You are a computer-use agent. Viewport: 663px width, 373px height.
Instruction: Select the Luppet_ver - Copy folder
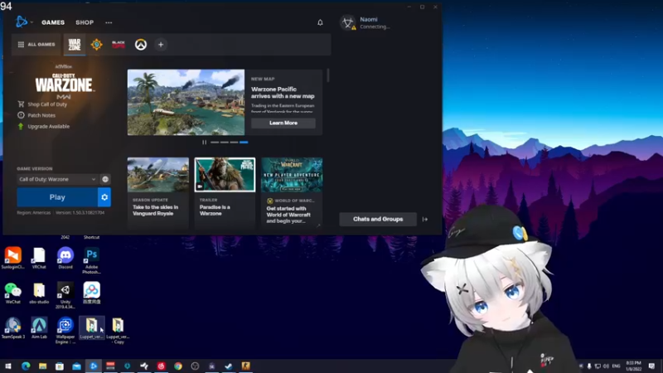118,330
